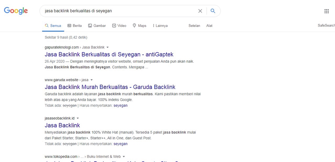Click the magnifier icon on the Semua tab
335x162 pixels.
[x=46, y=25]
